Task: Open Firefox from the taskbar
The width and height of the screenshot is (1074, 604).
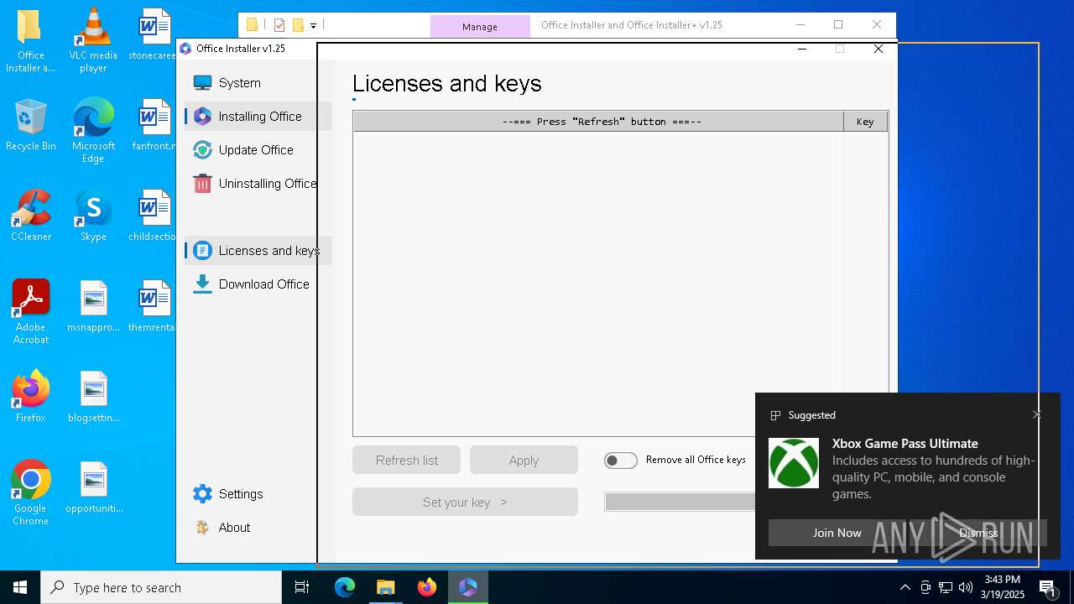Action: click(427, 587)
